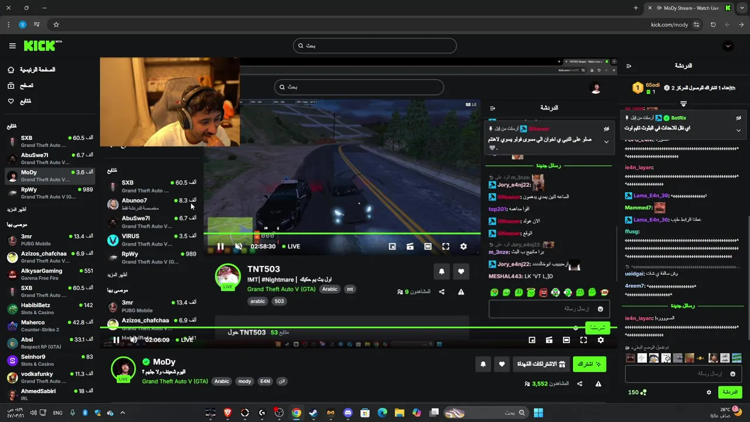The height and width of the screenshot is (422, 750).
Task: Click the gift subscriptions button
Action: [540, 364]
